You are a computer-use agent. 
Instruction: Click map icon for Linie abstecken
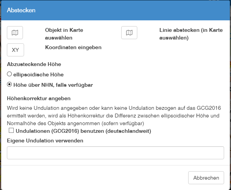click(129, 33)
